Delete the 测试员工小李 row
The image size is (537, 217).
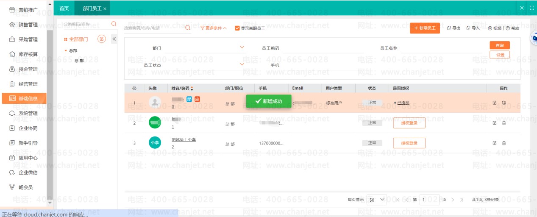point(504,143)
